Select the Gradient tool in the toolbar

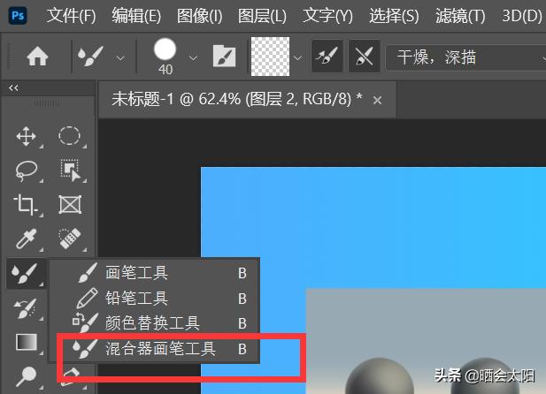click(x=26, y=342)
